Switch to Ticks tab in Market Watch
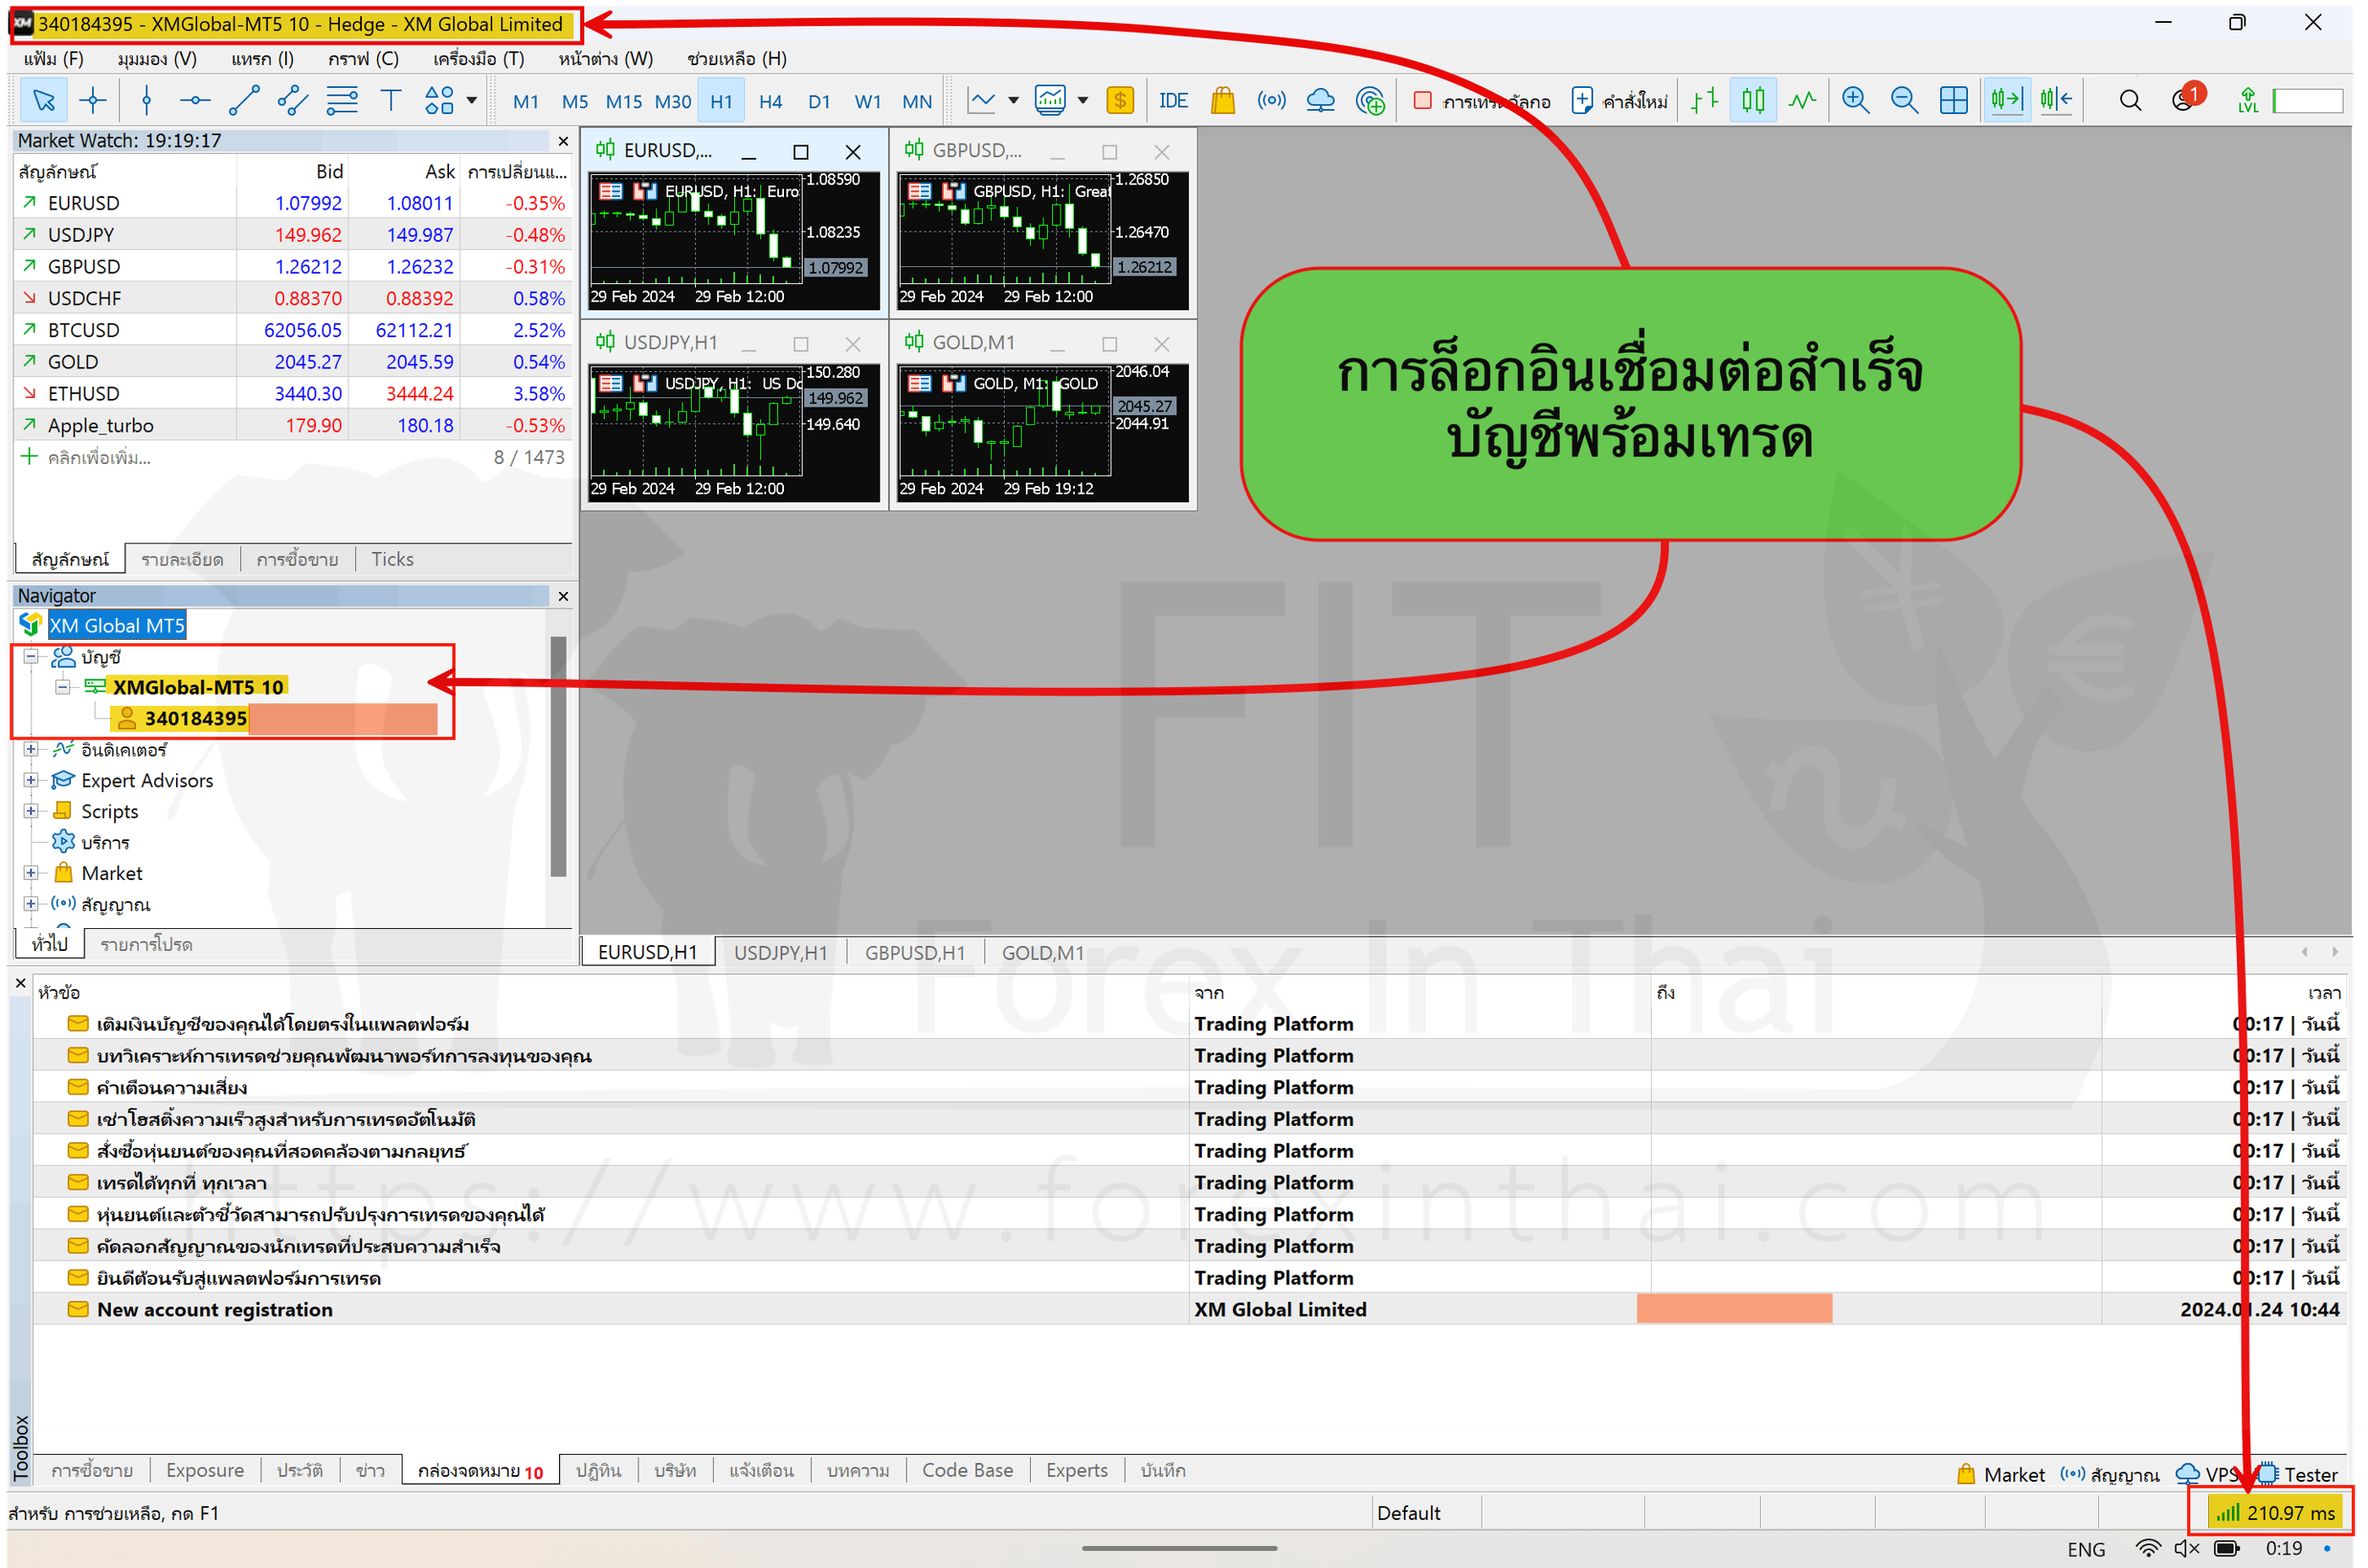 392,559
